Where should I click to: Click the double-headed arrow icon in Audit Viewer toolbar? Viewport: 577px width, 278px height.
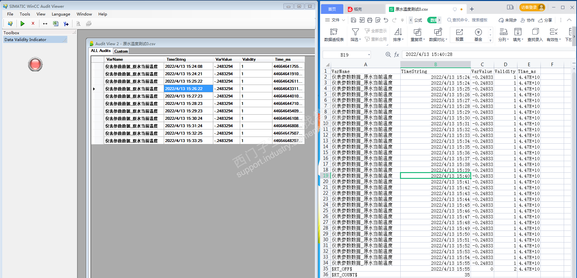click(45, 24)
